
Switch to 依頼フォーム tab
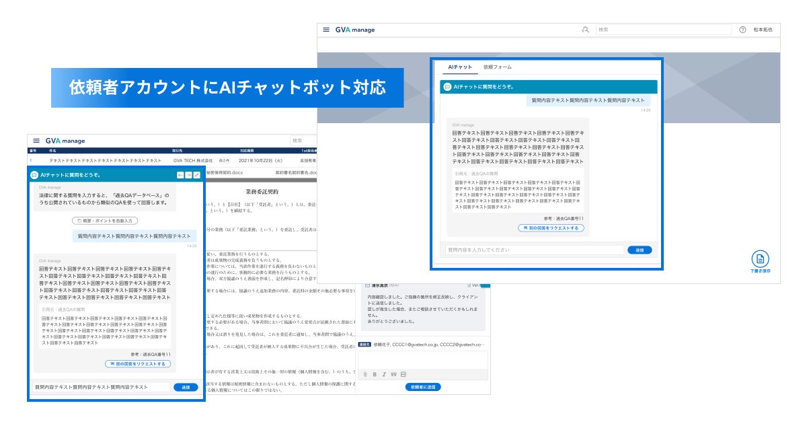tap(497, 67)
